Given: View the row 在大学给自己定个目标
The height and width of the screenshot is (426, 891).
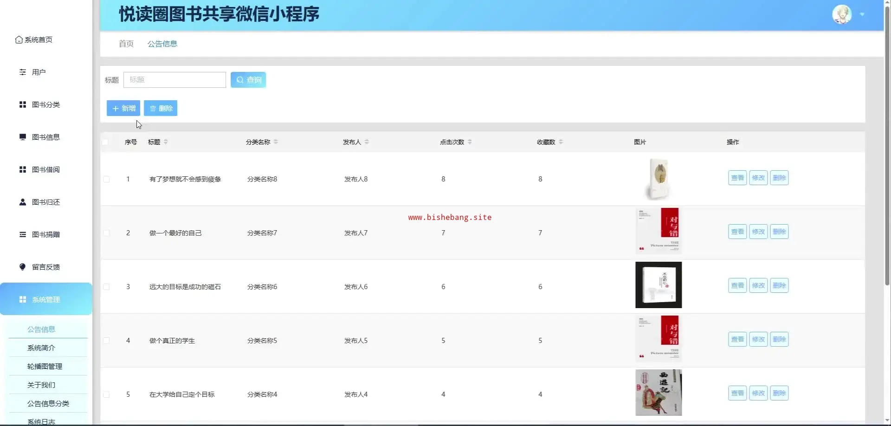Looking at the screenshot, I should 737,393.
